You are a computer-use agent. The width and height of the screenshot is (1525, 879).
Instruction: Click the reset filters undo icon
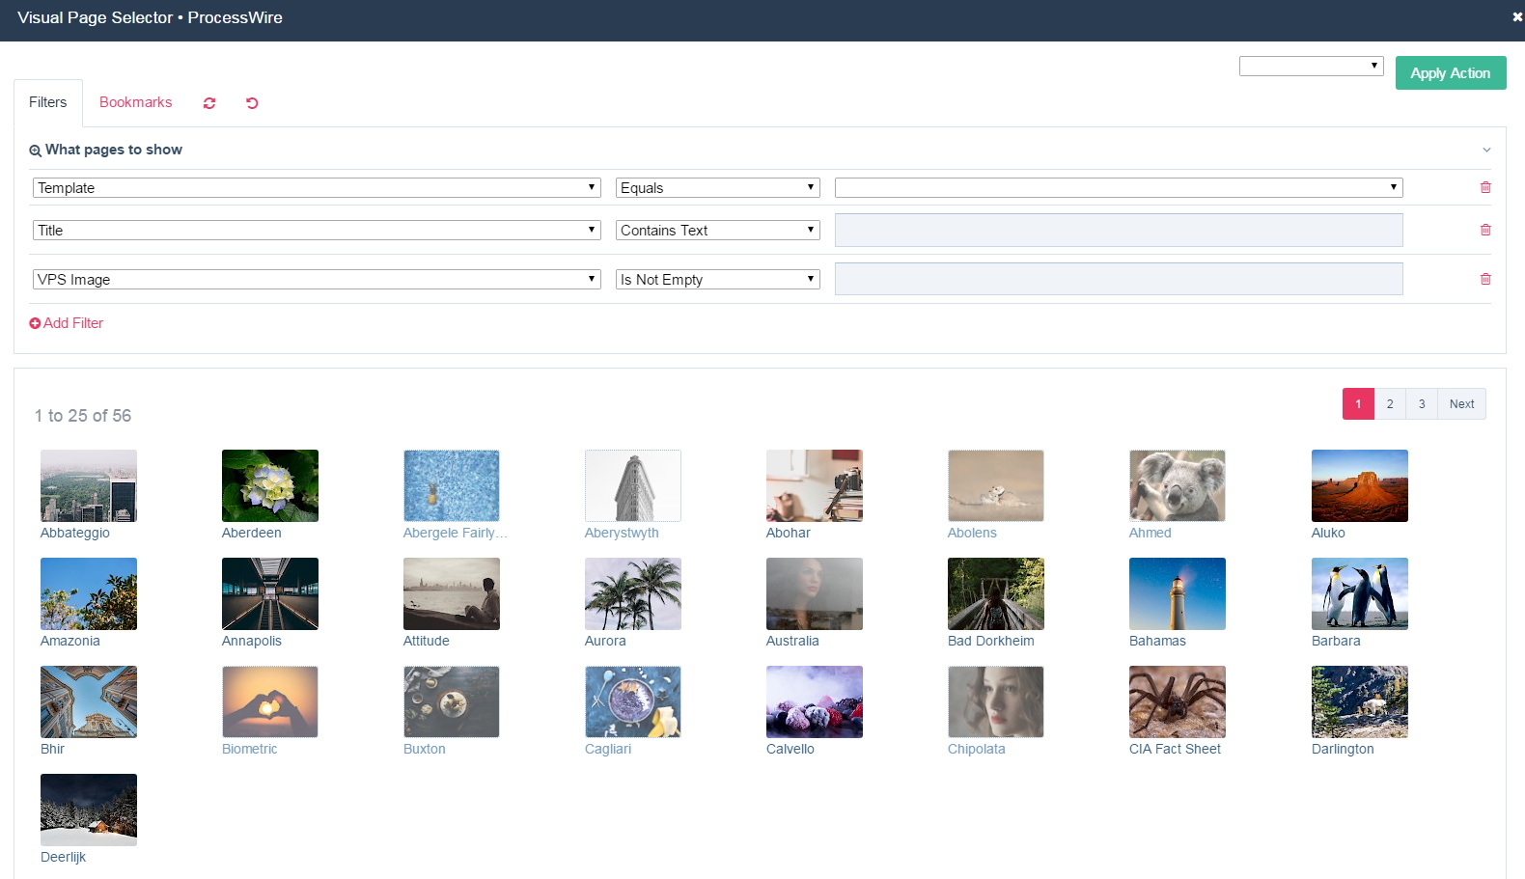252,103
